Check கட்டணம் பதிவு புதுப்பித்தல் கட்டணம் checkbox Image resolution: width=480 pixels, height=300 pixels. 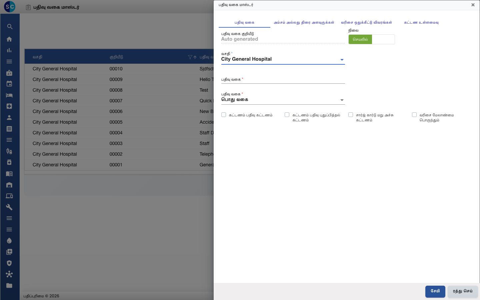coord(287,115)
